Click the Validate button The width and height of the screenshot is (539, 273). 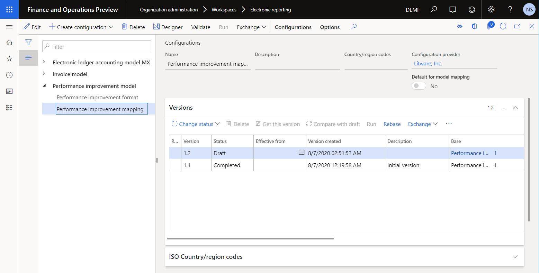coord(200,27)
